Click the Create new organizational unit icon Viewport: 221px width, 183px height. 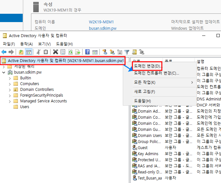(x=120, y=52)
